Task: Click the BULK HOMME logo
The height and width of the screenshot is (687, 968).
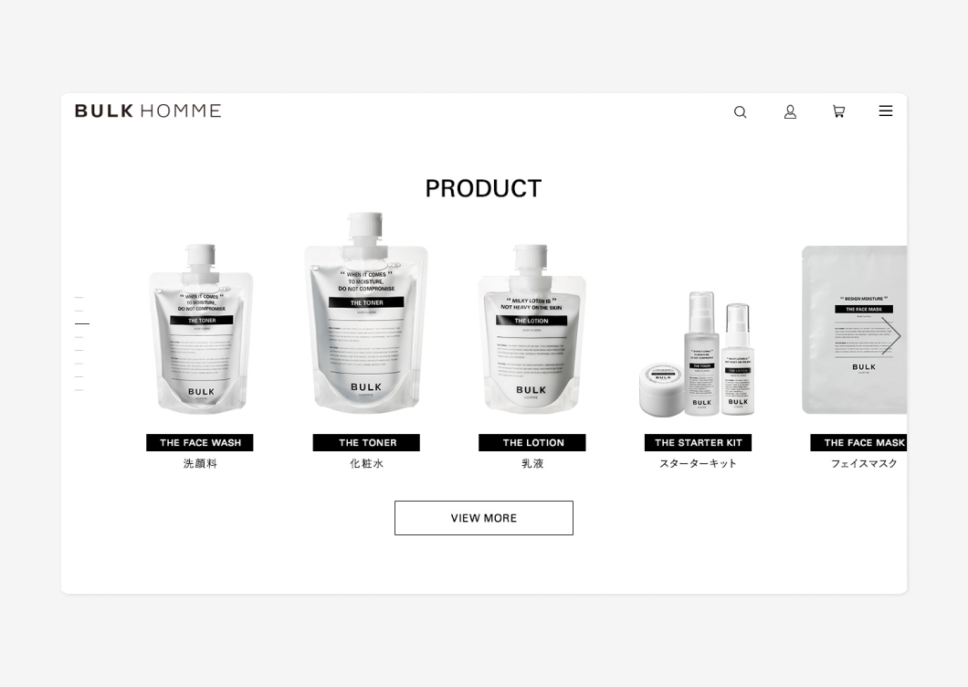Action: tap(148, 111)
